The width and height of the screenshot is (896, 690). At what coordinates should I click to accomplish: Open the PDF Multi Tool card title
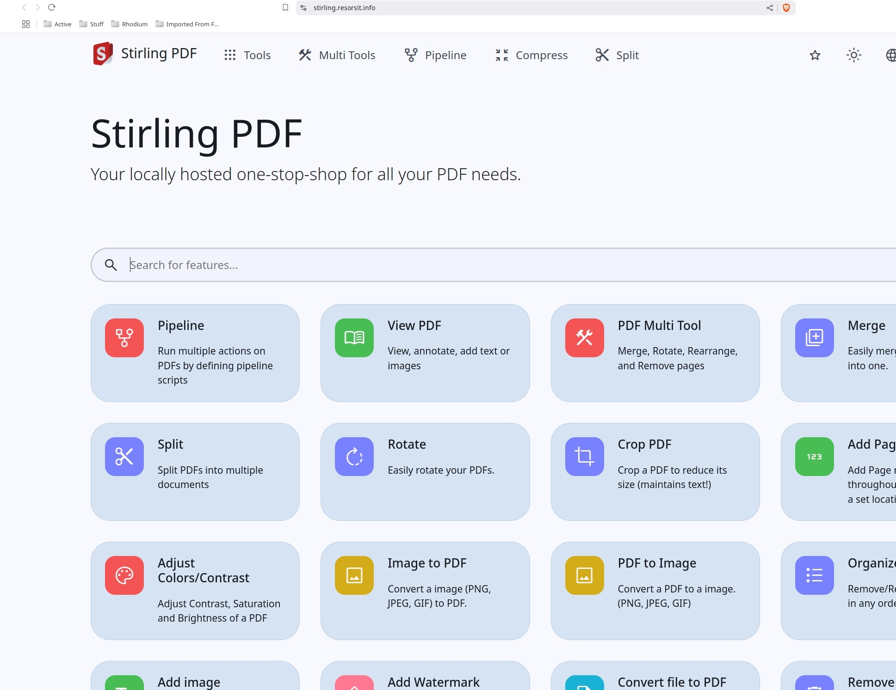pos(659,325)
